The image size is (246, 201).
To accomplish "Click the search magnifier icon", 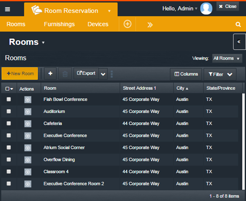I will coord(238,24).
